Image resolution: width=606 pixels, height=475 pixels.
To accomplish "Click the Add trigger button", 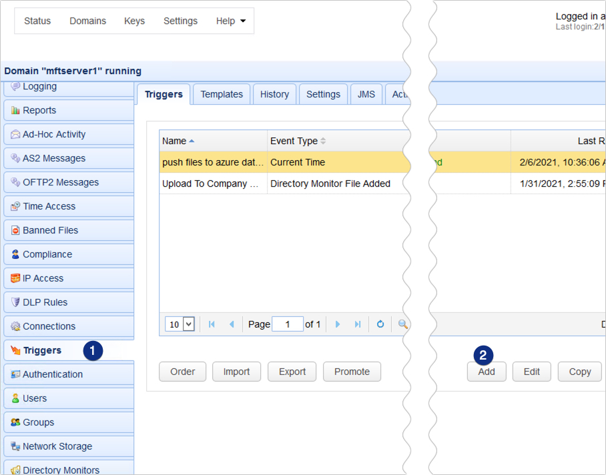I will 487,372.
